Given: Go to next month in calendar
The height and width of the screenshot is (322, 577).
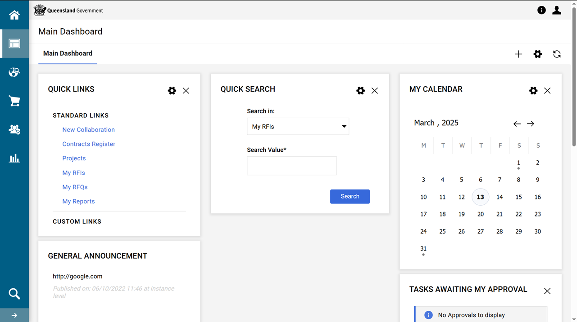Looking at the screenshot, I should [x=531, y=124].
